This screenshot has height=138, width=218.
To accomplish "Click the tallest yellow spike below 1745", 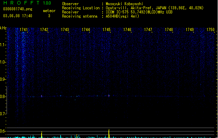I will [109, 134].
